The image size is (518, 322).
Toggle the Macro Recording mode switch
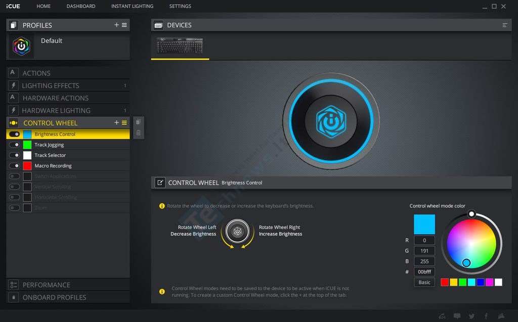click(x=15, y=166)
